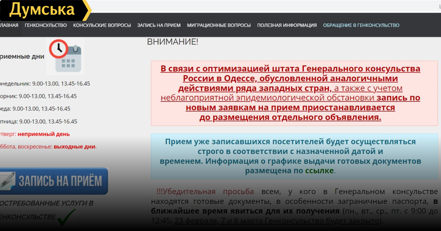This screenshot has width=441, height=231.
Task: Open МИГРАЦИОННЫЕ ВОПРОСЫ menu item
Action: [219, 25]
